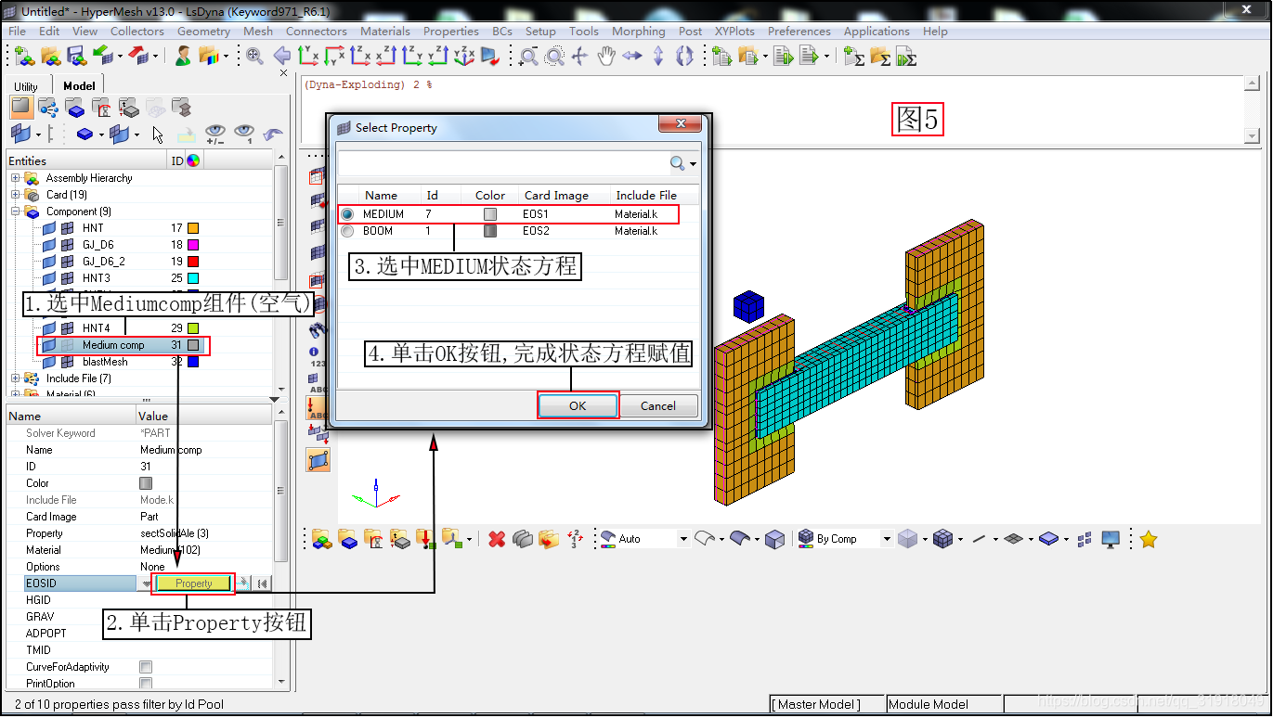Click the red X delete icon
Image resolution: width=1273 pixels, height=718 pixels.
[497, 539]
